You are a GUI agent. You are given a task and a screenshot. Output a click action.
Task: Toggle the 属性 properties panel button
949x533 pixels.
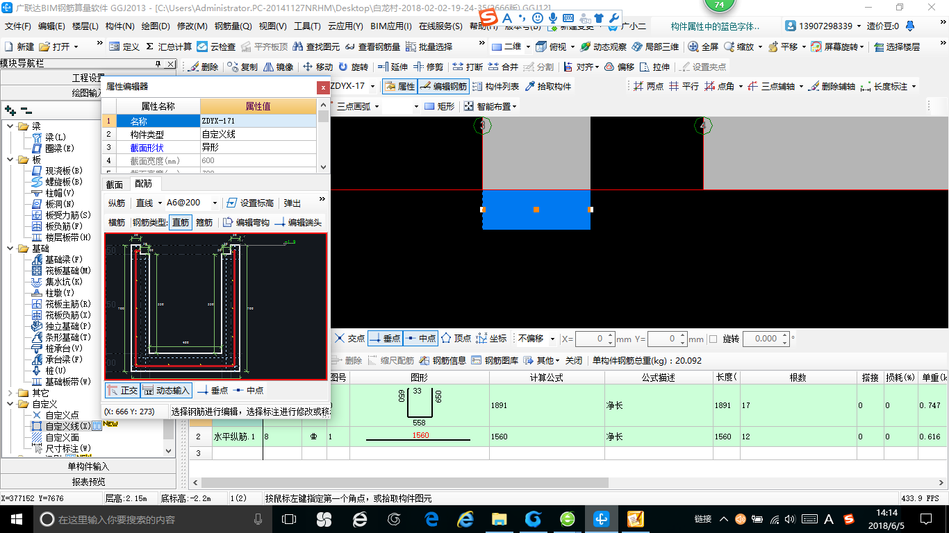[399, 86]
